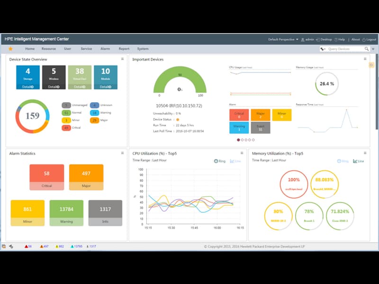The image size is (379, 284).
Task: Click the Critical 58 alarm tile
Action: click(x=46, y=177)
